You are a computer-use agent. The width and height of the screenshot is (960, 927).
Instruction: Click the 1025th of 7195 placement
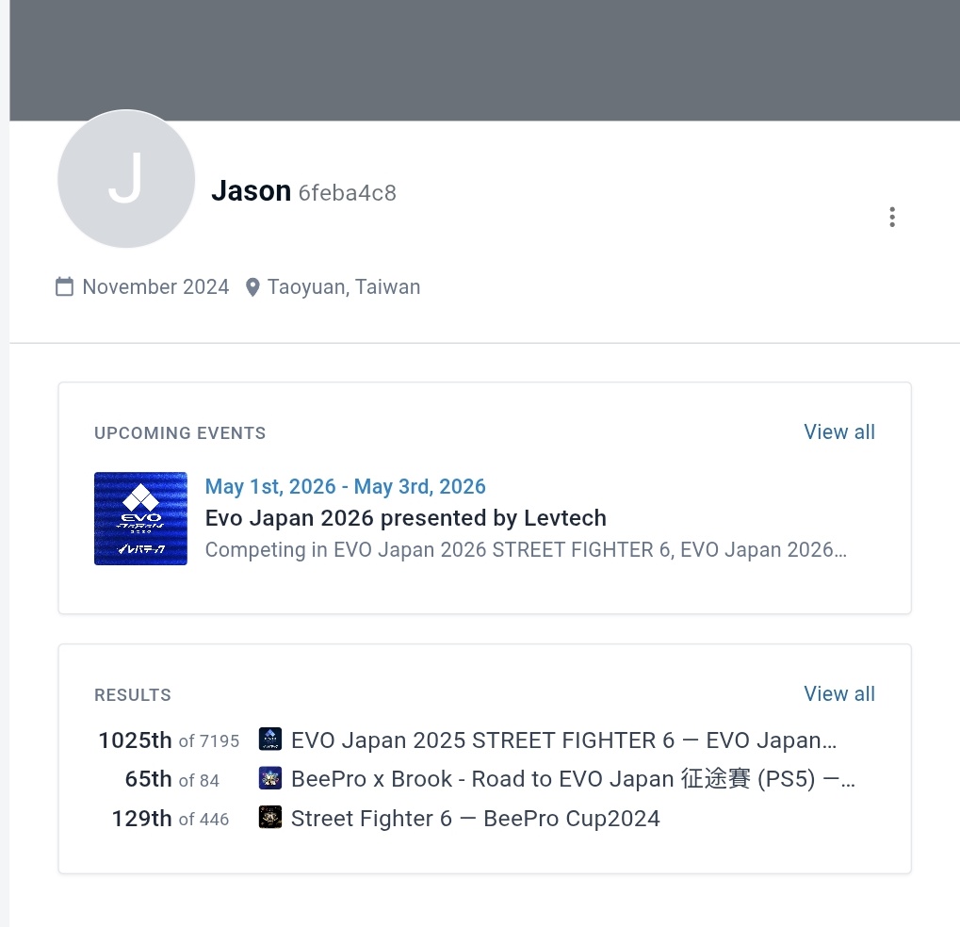(x=169, y=740)
